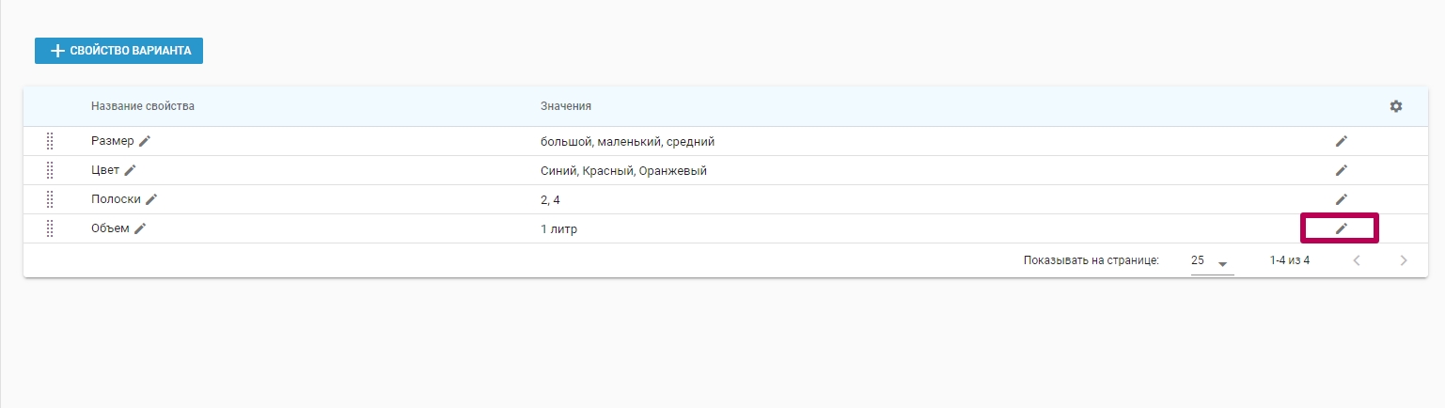Click pencil beside Объем property name
Screen dimensions: 1445x408
coord(140,228)
